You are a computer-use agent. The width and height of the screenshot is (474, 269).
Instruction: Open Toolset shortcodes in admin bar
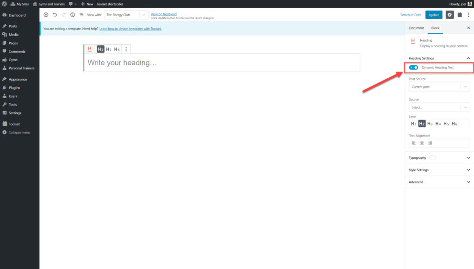click(110, 4)
